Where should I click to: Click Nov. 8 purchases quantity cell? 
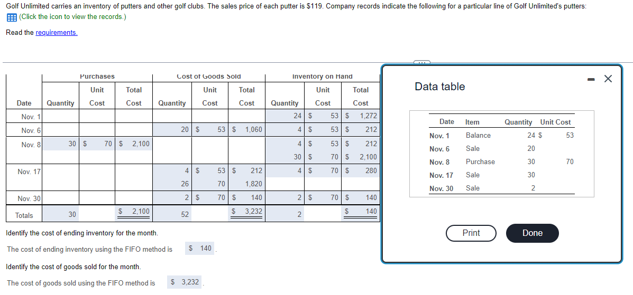pos(61,144)
